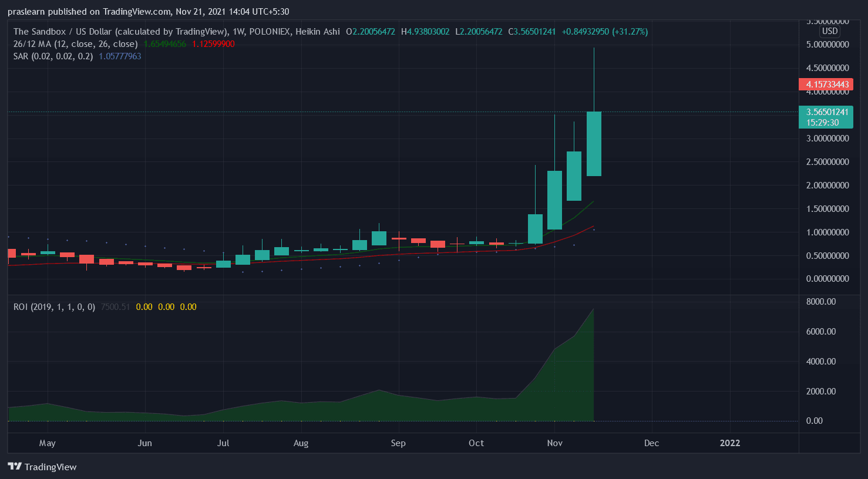
Task: Click the 15:29:30 bar countdown timer
Action: click(x=822, y=123)
